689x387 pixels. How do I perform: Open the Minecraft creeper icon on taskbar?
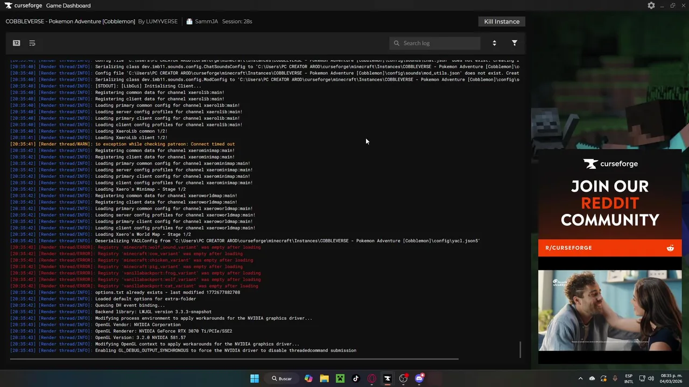tap(340, 378)
